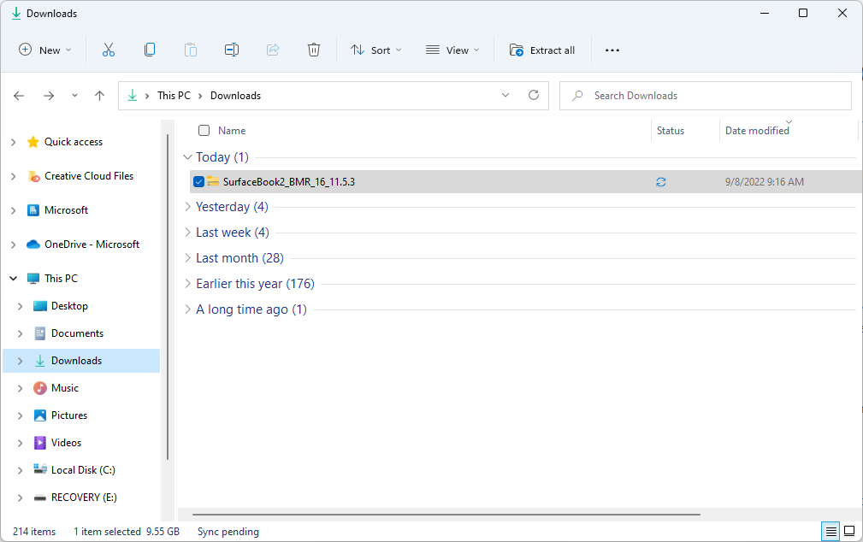Copy the selected file

pyautogui.click(x=150, y=50)
